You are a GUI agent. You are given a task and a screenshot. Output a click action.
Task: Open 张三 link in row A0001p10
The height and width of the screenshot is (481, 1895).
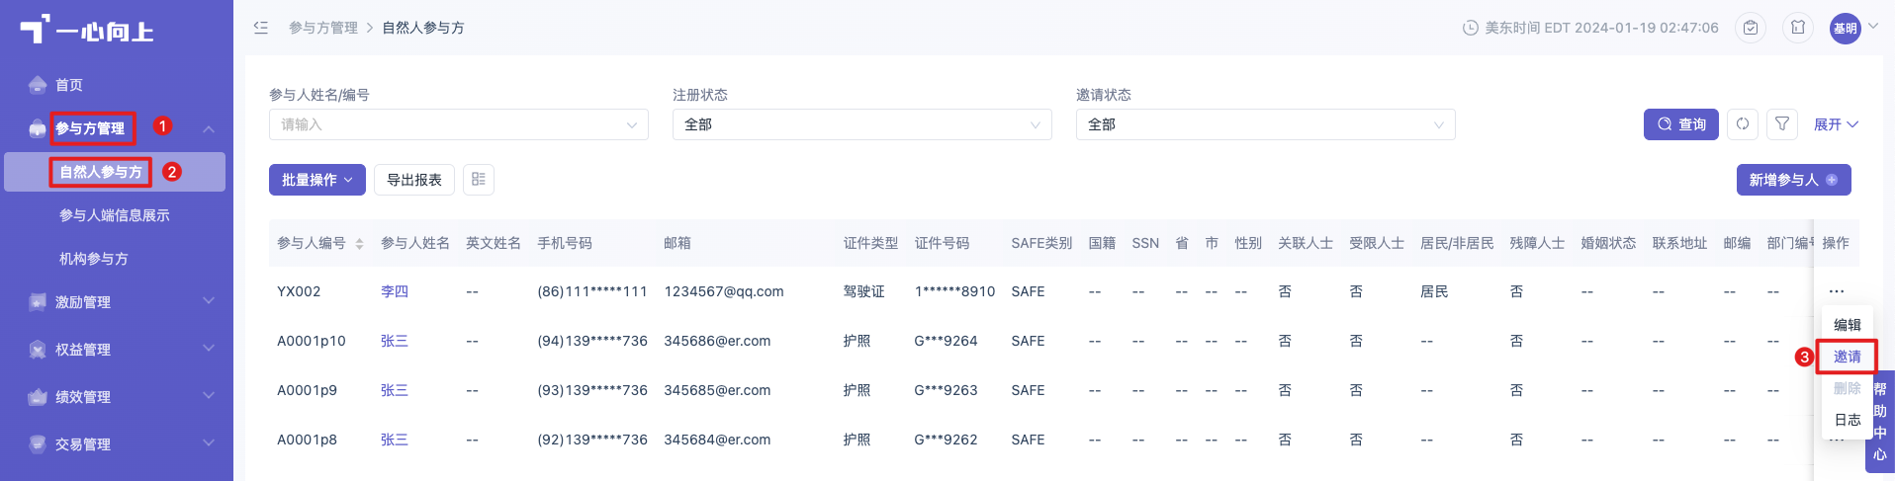pyautogui.click(x=395, y=341)
